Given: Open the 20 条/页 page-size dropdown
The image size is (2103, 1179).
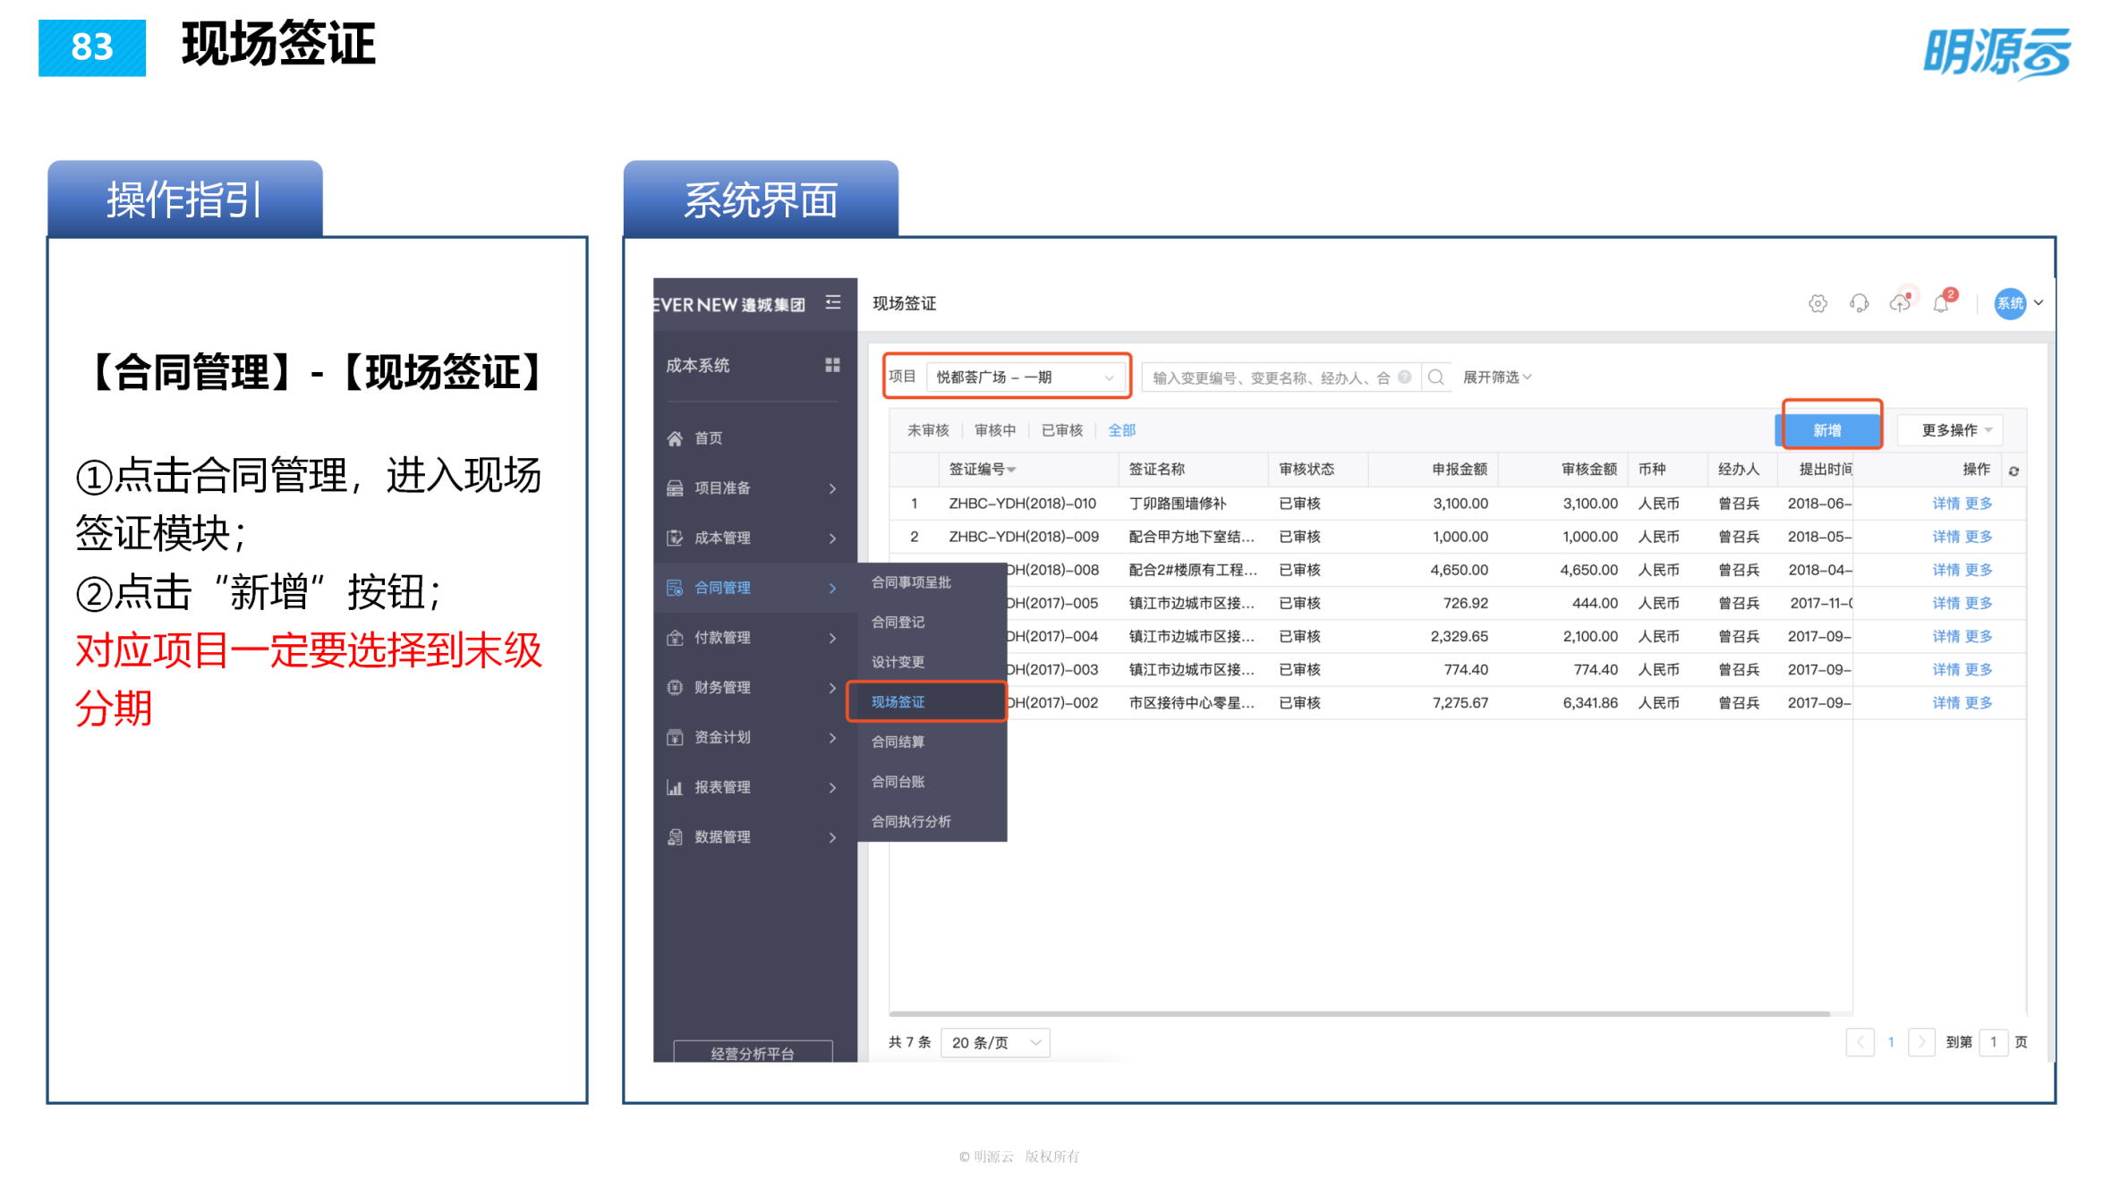Looking at the screenshot, I should click(994, 1041).
